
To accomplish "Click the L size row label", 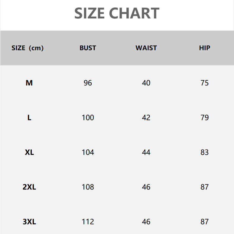I will tap(29, 118).
